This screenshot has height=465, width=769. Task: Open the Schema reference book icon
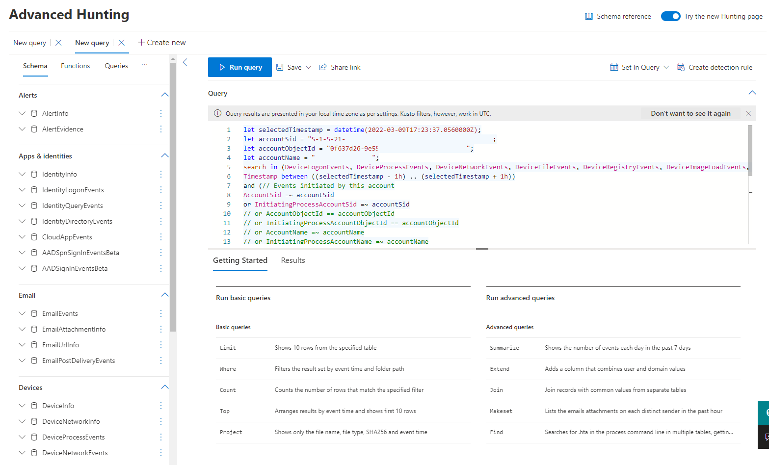pos(589,16)
